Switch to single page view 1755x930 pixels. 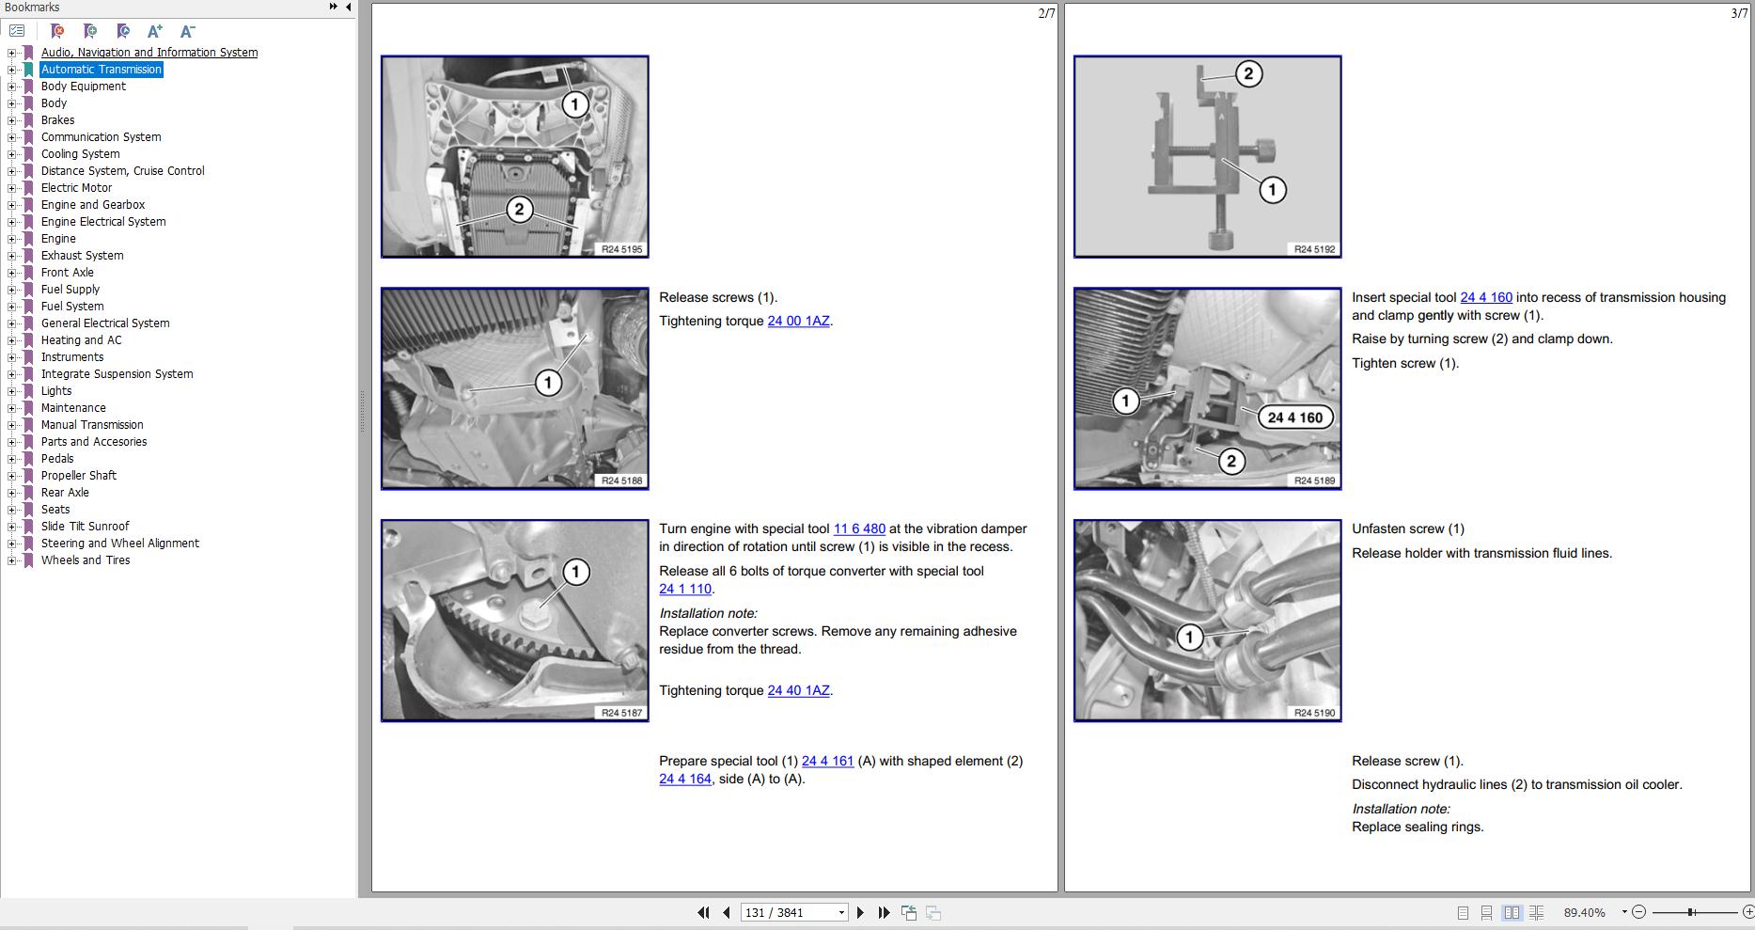[1463, 912]
